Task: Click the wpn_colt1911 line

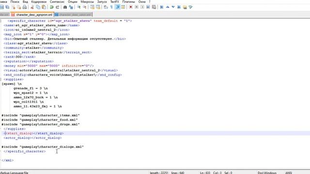Action: [29, 102]
